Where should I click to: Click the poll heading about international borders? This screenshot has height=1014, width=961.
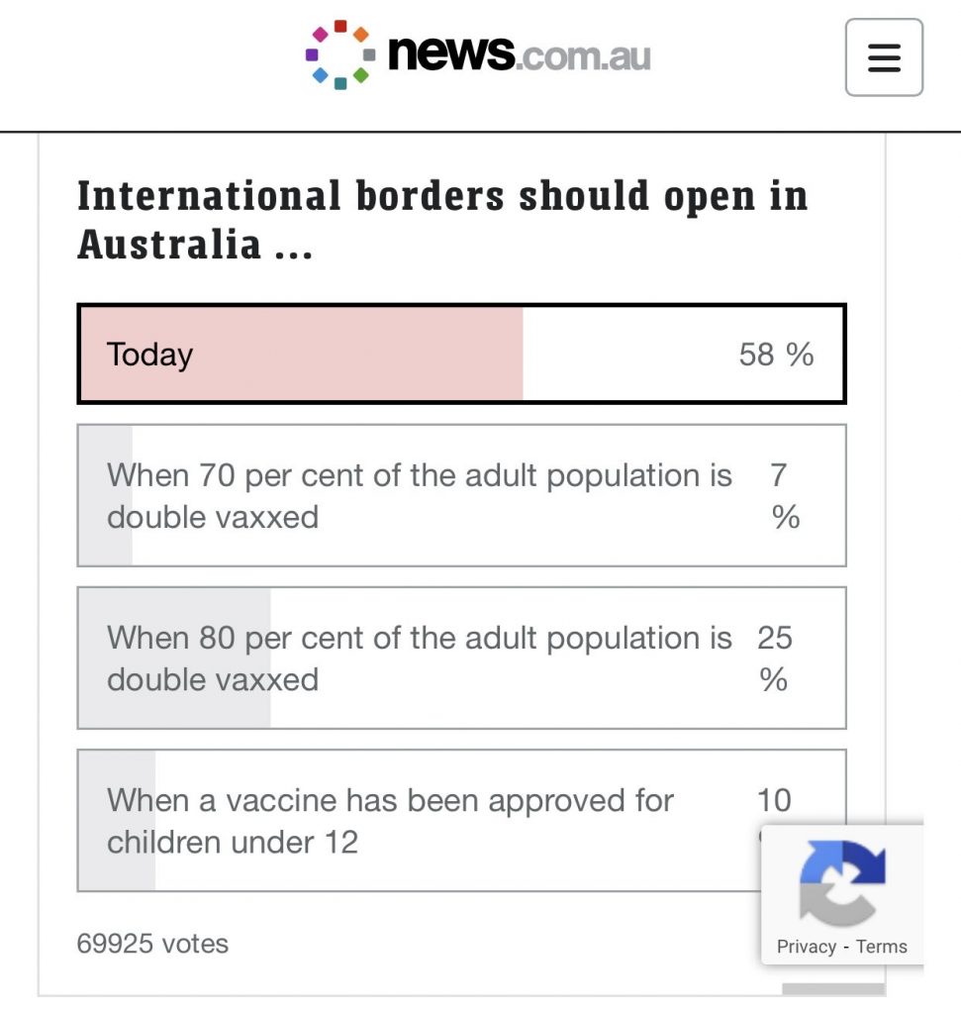tap(442, 220)
